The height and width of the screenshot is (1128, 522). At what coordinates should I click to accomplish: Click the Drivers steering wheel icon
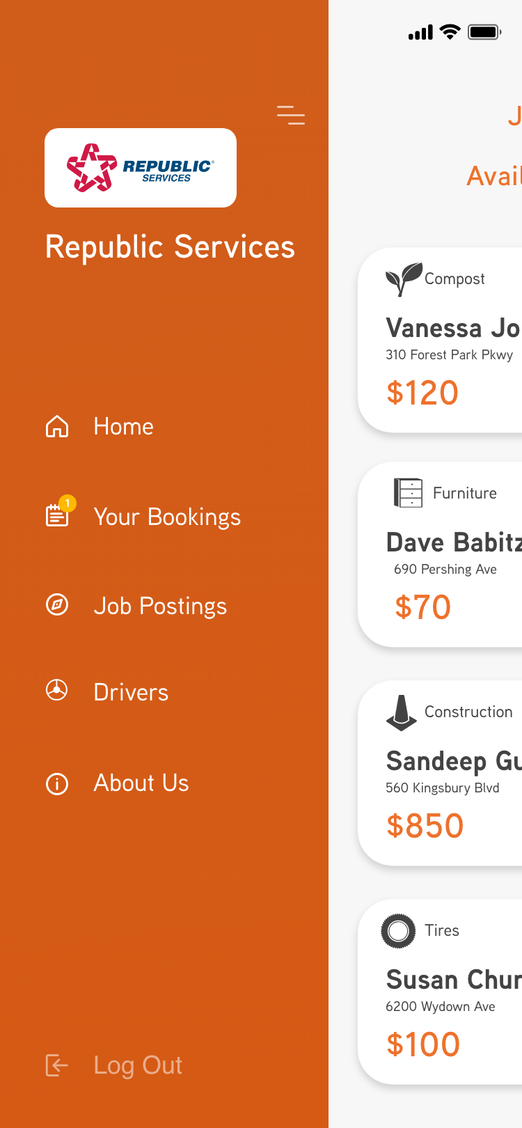(x=57, y=690)
